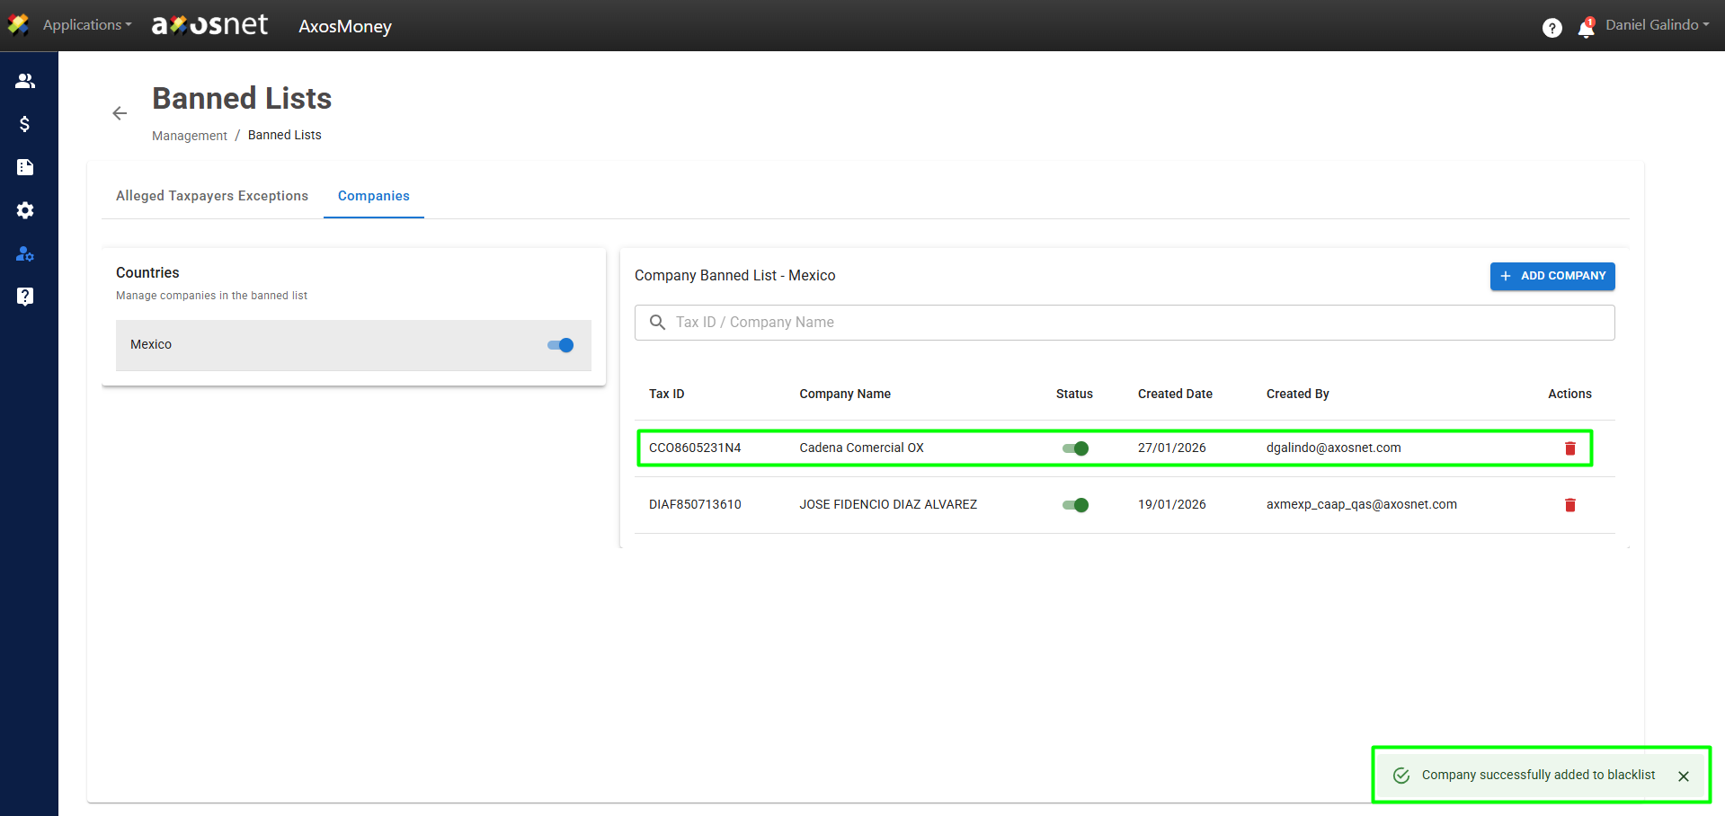This screenshot has width=1725, height=816.
Task: Go back using the left arrow
Action: pos(120,113)
